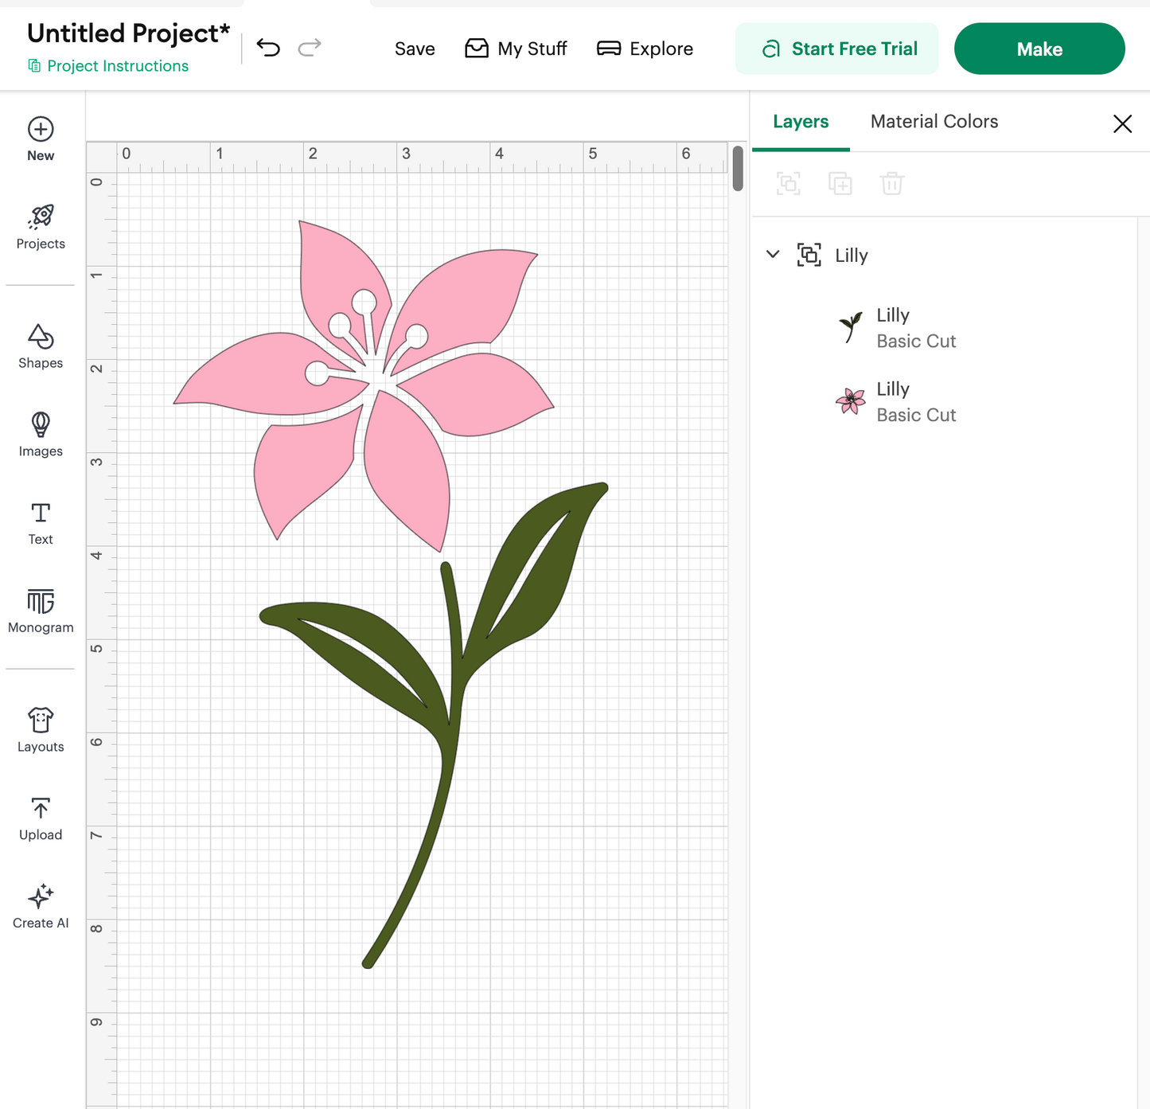Click the trash delete icon in Layers

(892, 184)
